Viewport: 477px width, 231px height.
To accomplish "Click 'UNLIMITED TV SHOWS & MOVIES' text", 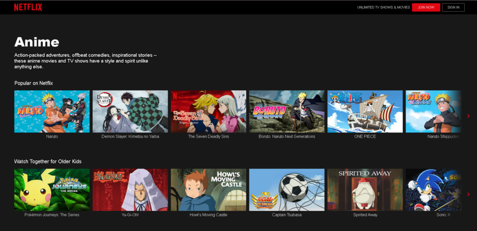I will click(x=384, y=7).
